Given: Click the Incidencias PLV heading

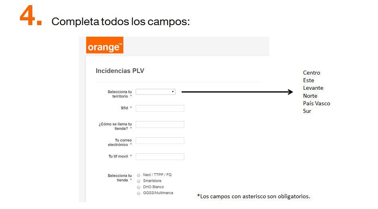Looking at the screenshot, I should [x=120, y=71].
